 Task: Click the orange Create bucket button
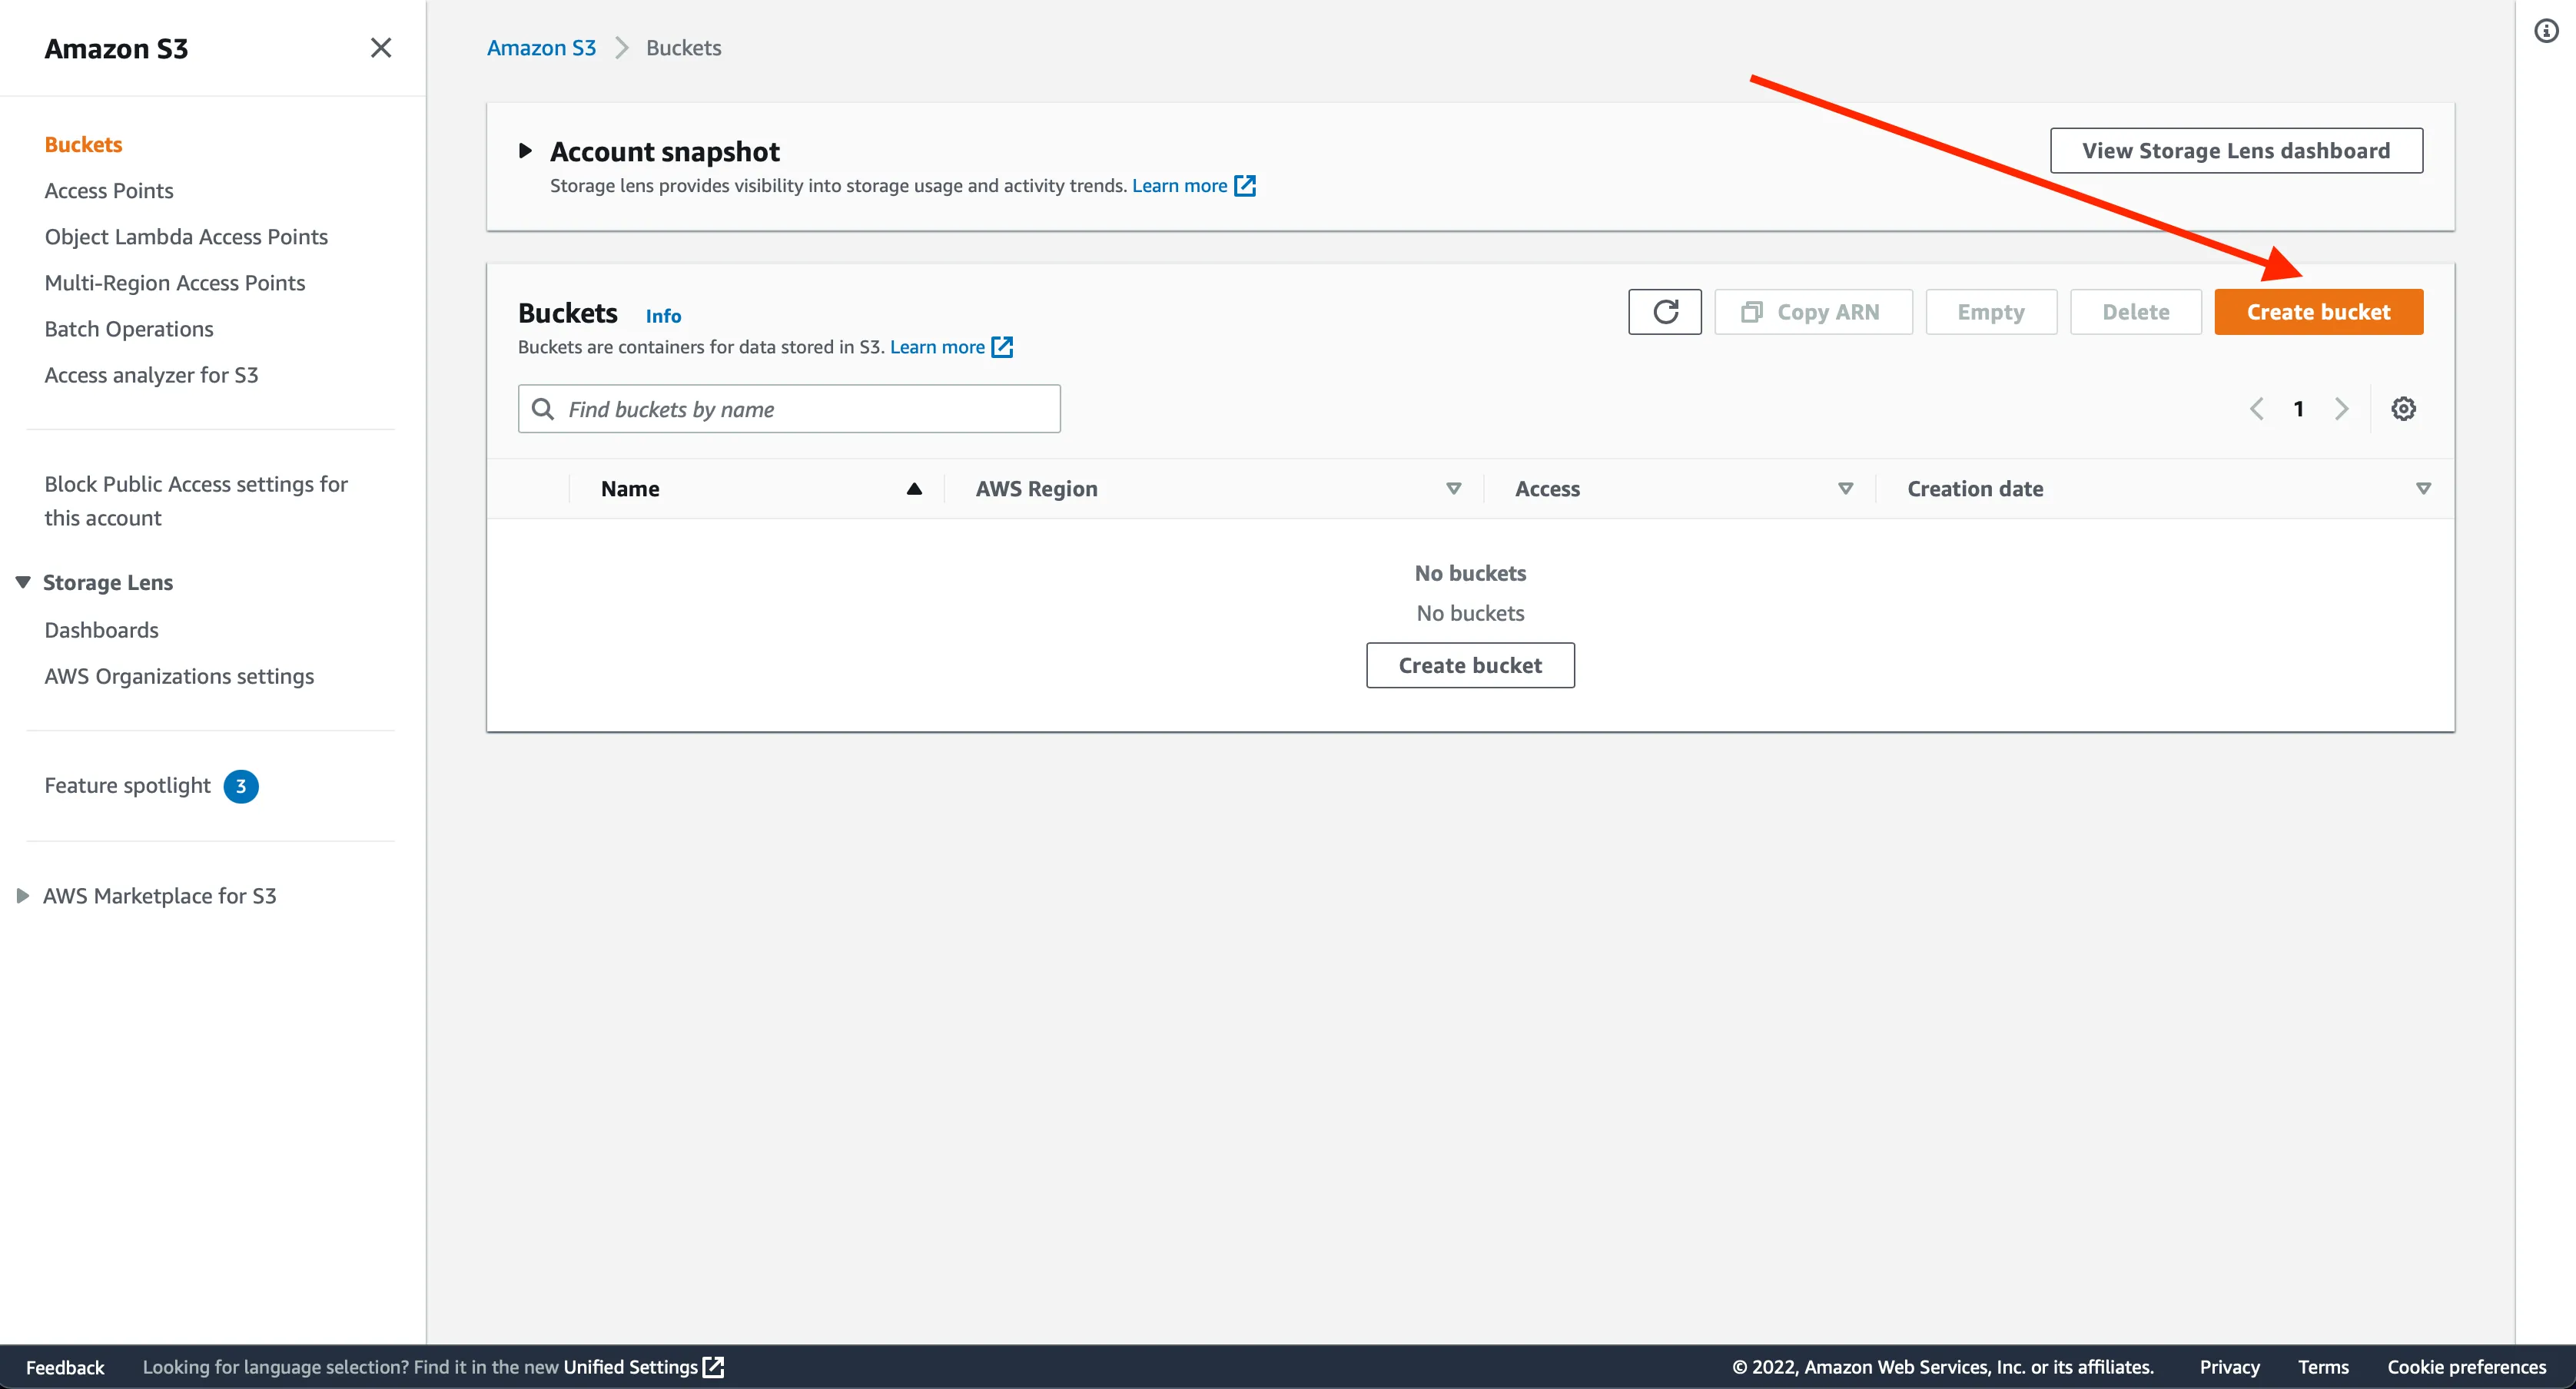click(x=2318, y=312)
